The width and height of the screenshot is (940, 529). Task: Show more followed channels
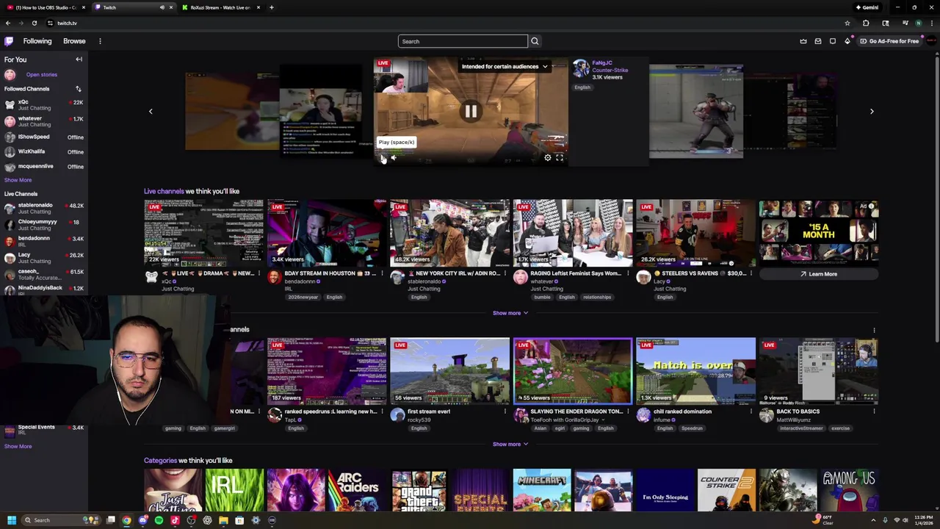click(18, 180)
